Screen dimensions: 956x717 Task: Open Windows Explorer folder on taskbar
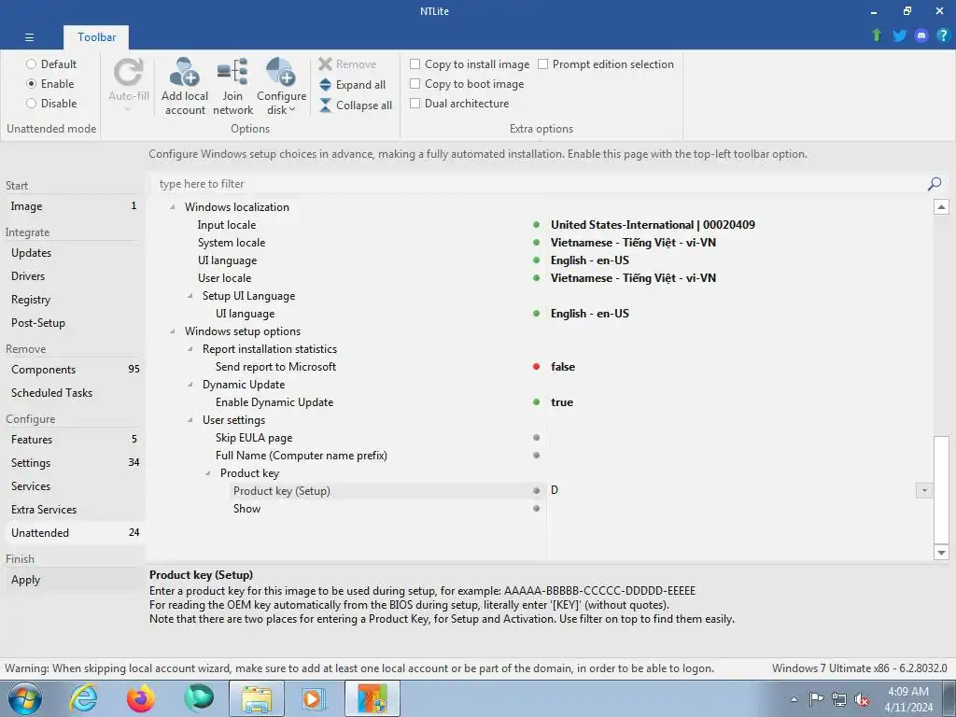(257, 698)
